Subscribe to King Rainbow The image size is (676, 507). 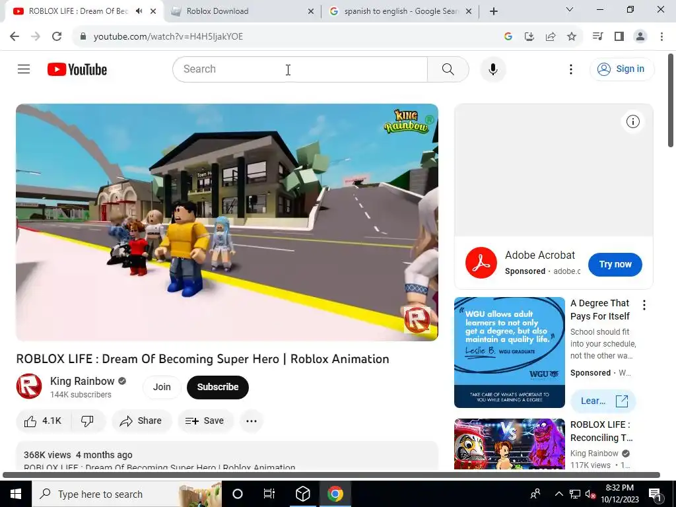(218, 387)
